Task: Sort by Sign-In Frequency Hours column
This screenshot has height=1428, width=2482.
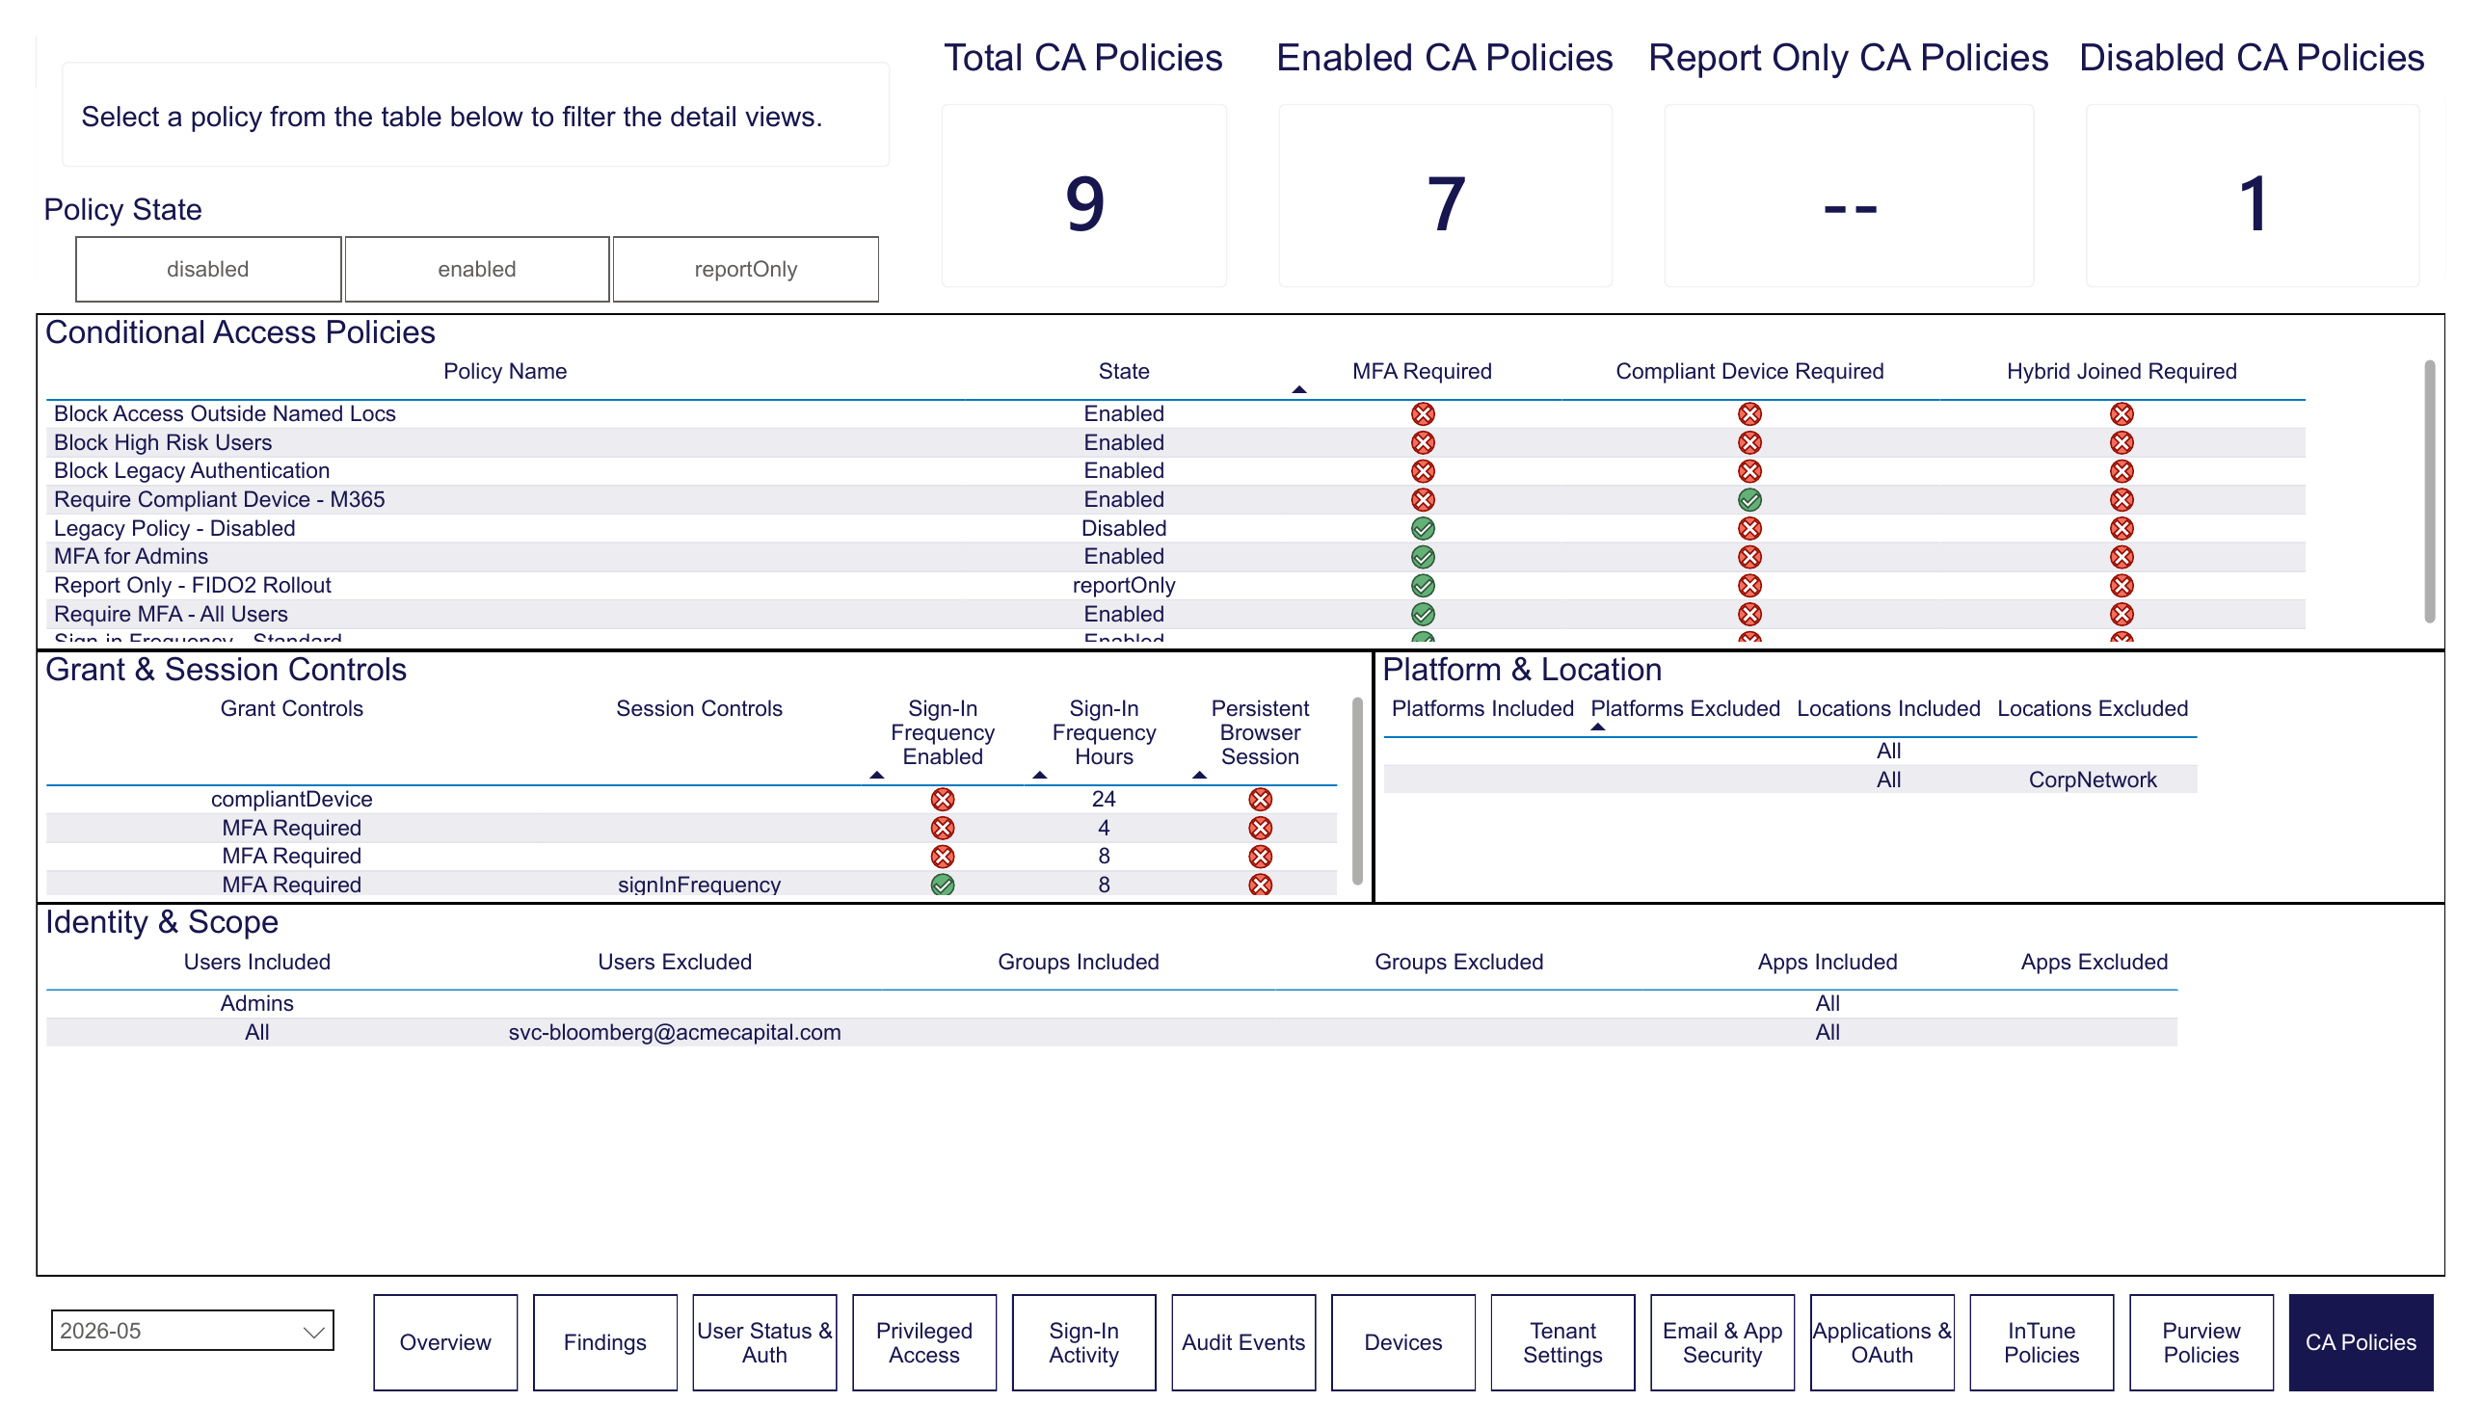Action: point(1104,732)
